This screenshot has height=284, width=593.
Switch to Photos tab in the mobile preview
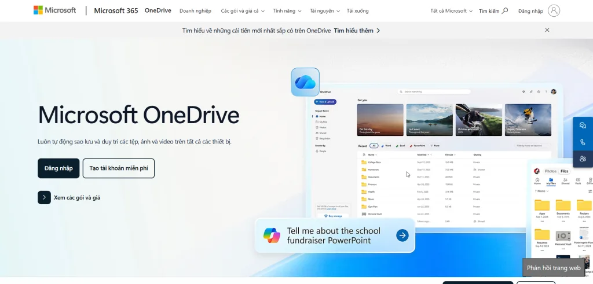(x=551, y=171)
